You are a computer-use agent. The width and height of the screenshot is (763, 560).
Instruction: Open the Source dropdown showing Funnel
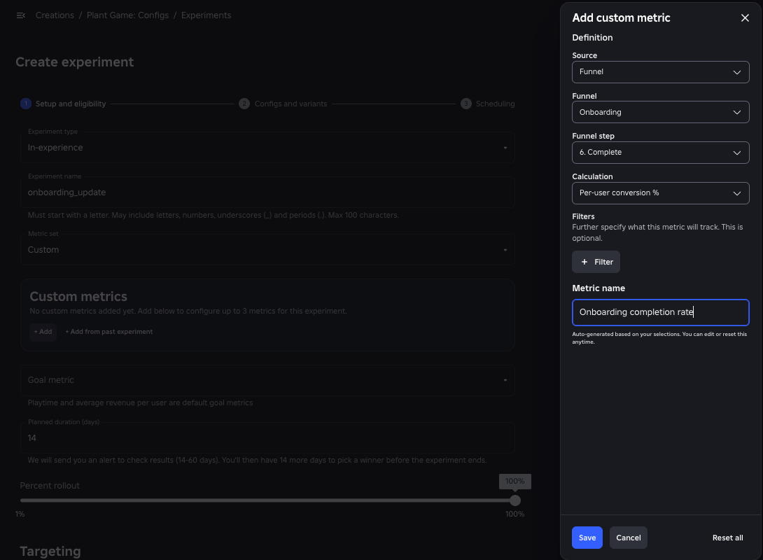[660, 72]
